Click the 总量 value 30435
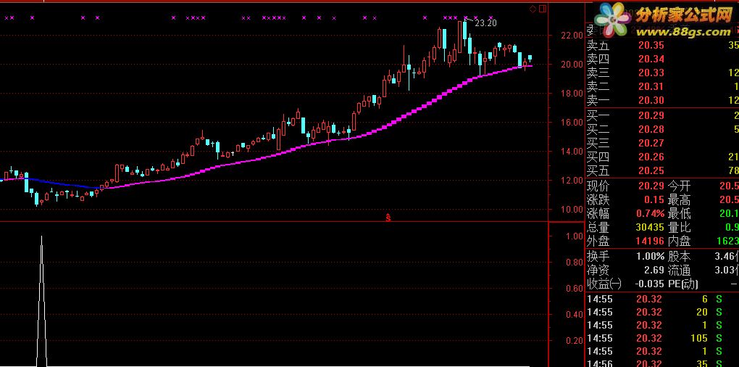 649,227
